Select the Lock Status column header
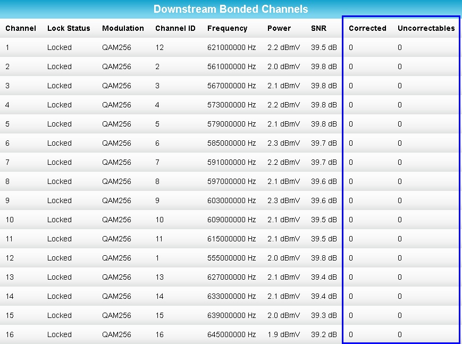 pyautogui.click(x=69, y=28)
